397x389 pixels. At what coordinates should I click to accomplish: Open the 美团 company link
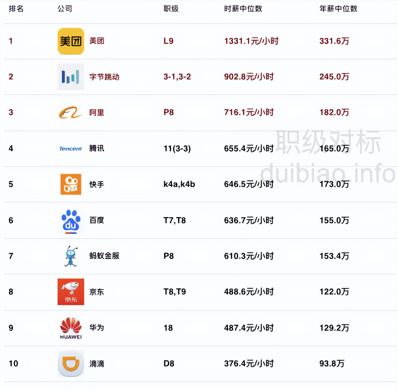pyautogui.click(x=97, y=41)
